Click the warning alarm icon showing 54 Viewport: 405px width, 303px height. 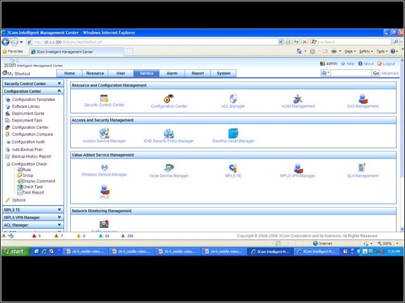coord(101,235)
